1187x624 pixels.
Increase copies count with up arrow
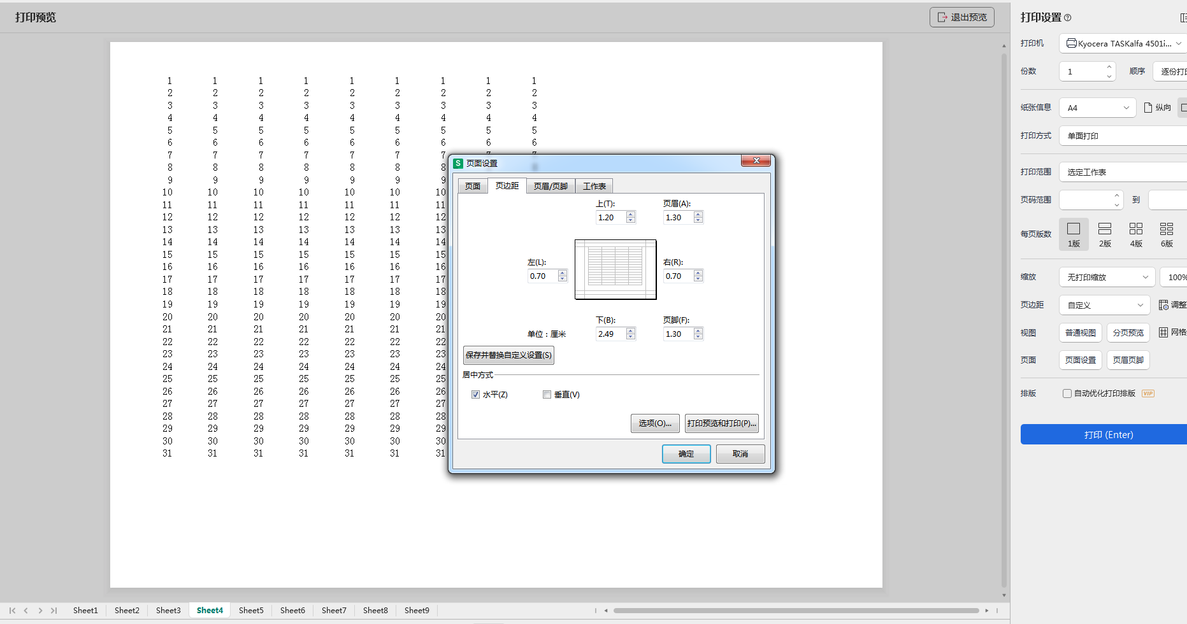(1109, 67)
